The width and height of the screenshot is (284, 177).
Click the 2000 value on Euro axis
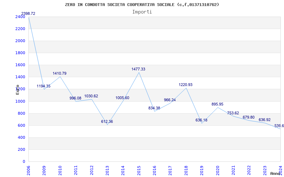click(x=20, y=41)
